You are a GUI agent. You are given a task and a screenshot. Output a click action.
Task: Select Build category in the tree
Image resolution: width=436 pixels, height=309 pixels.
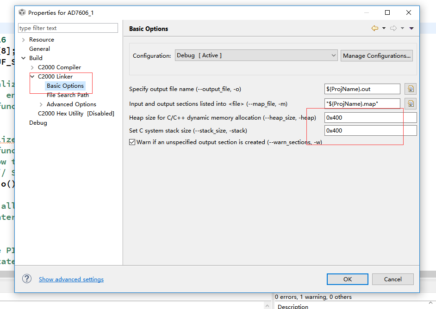click(x=36, y=58)
